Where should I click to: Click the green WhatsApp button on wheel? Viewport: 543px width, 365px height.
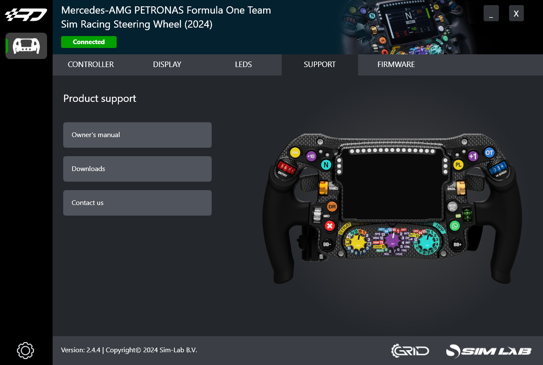[455, 226]
